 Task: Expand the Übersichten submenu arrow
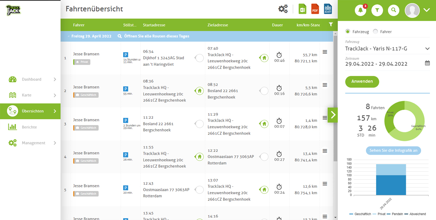point(55,111)
